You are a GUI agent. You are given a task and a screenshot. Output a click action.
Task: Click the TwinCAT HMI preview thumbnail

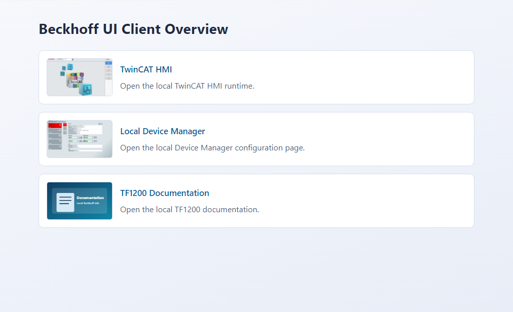click(x=80, y=77)
